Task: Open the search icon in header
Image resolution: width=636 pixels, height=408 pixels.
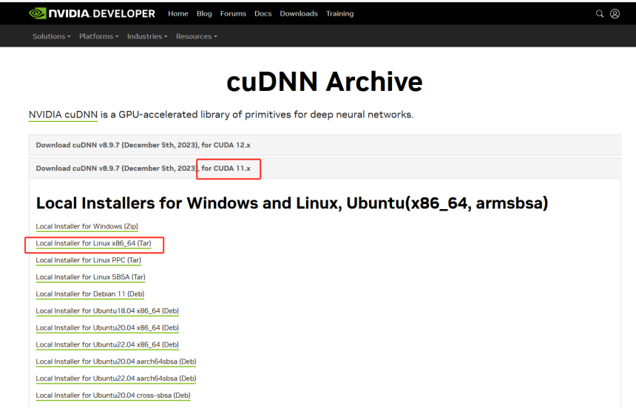Action: point(600,14)
